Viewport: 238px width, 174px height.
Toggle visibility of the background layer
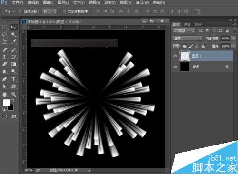175,67
